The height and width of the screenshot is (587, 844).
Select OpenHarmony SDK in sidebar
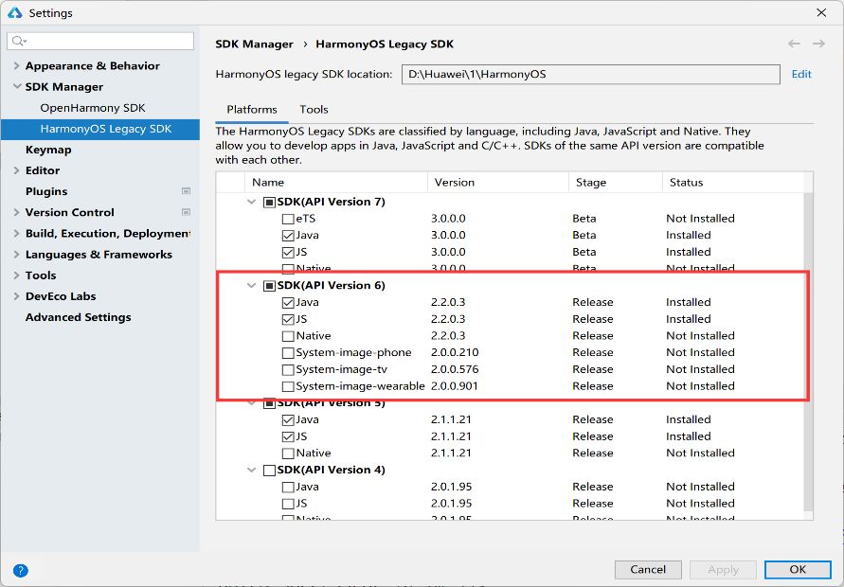[93, 108]
